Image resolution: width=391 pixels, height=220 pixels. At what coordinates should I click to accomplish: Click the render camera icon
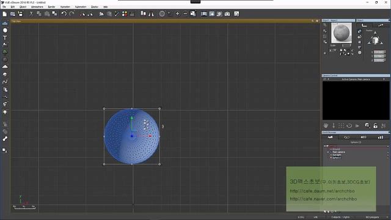tap(227, 14)
